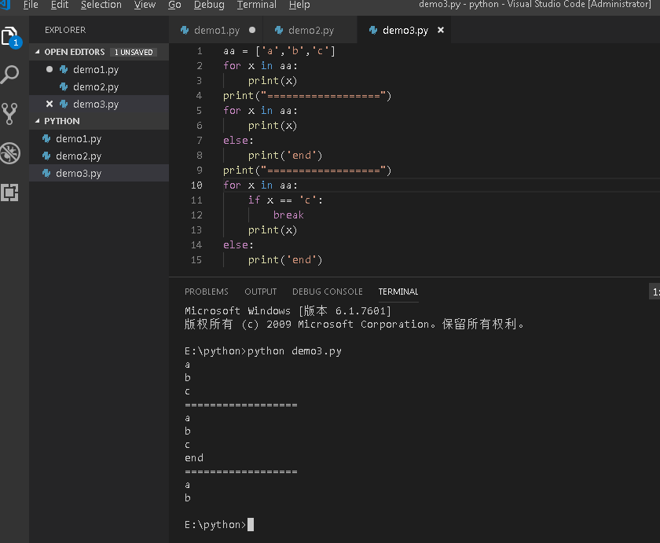Open the Source Control icon
Screen dimensions: 660x543
(11, 114)
